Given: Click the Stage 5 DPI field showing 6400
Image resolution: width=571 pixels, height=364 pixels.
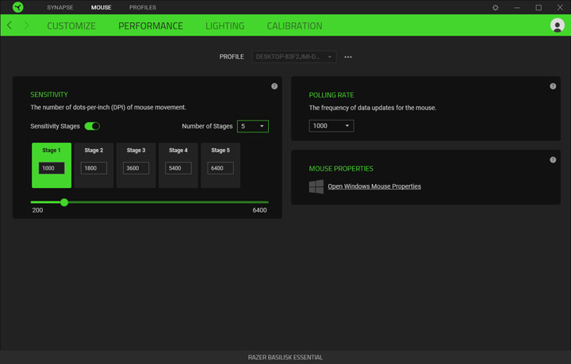Looking at the screenshot, I should pyautogui.click(x=220, y=168).
